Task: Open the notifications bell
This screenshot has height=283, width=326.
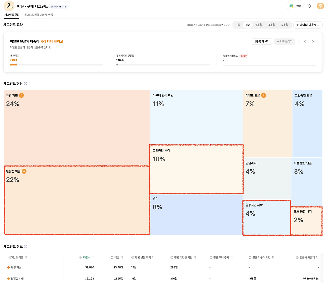Action: 309,6
